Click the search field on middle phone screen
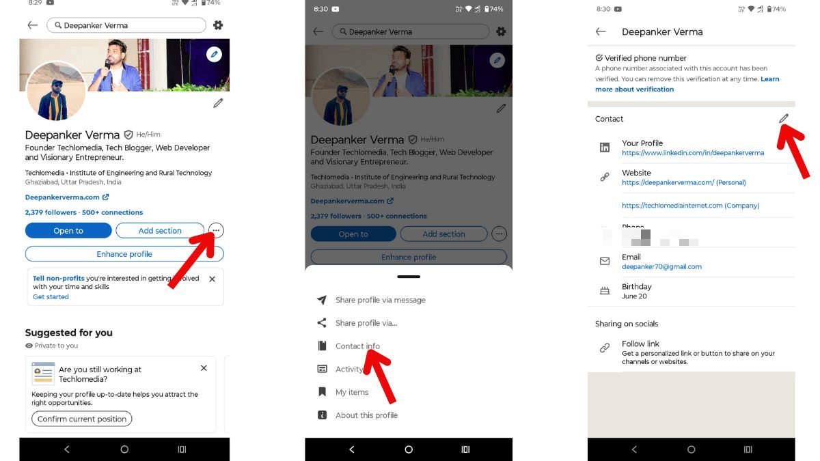Viewport: 820px width, 461px height. pos(411,31)
